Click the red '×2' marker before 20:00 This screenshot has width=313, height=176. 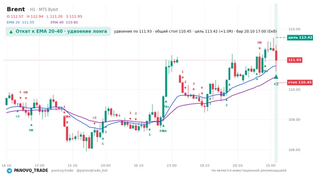94,118
